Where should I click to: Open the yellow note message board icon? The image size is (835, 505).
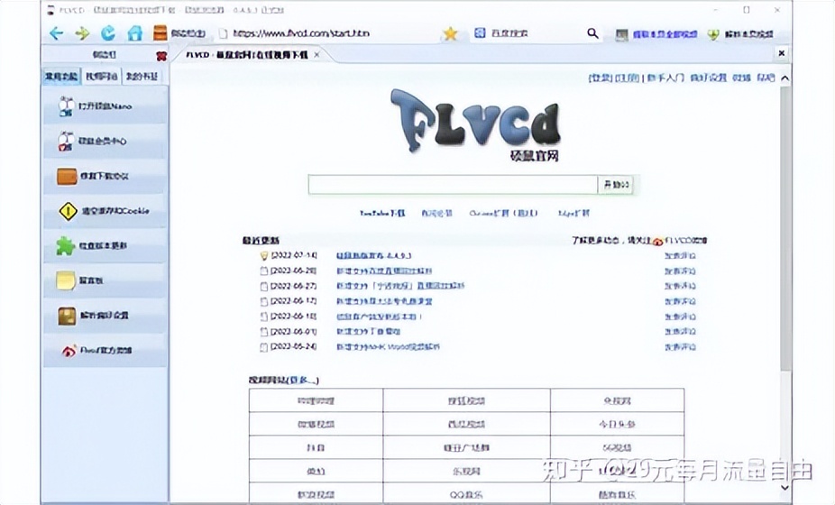(x=66, y=280)
